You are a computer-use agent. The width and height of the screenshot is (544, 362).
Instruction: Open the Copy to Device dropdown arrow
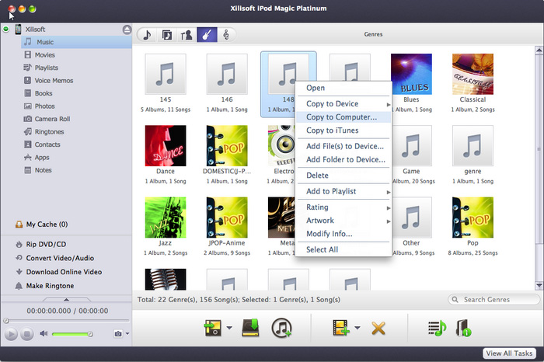tap(230, 328)
